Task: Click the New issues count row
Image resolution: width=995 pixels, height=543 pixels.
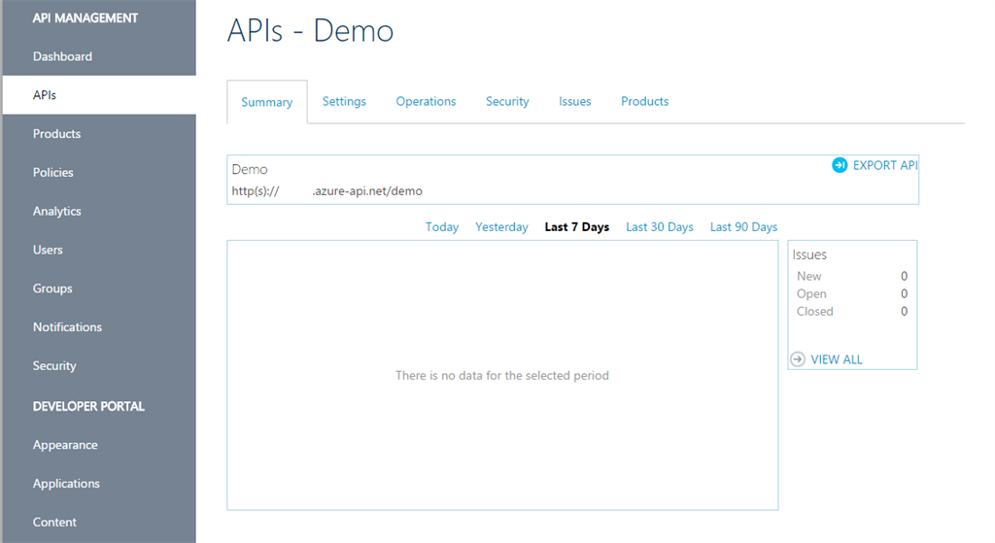Action: [852, 276]
